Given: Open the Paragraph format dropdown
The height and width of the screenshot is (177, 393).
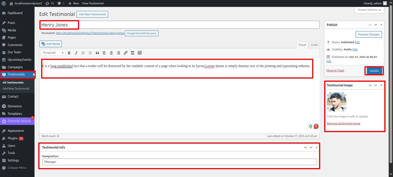Looking at the screenshot, I should (x=53, y=53).
